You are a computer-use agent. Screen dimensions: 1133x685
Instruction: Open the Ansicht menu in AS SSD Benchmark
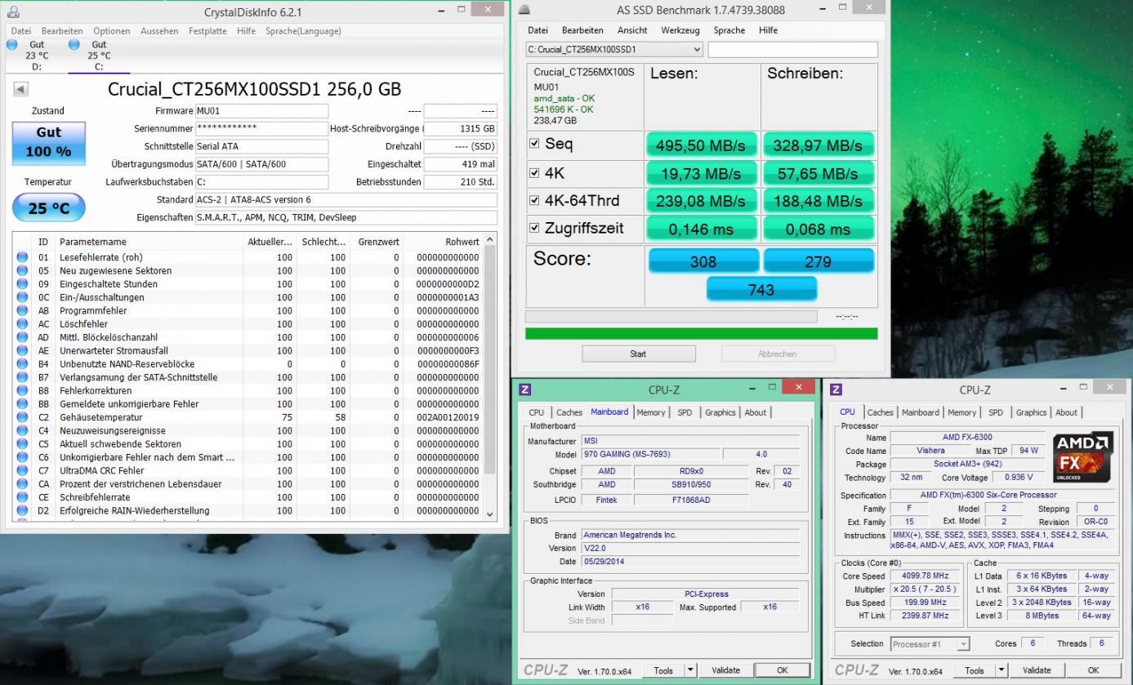pos(632,30)
